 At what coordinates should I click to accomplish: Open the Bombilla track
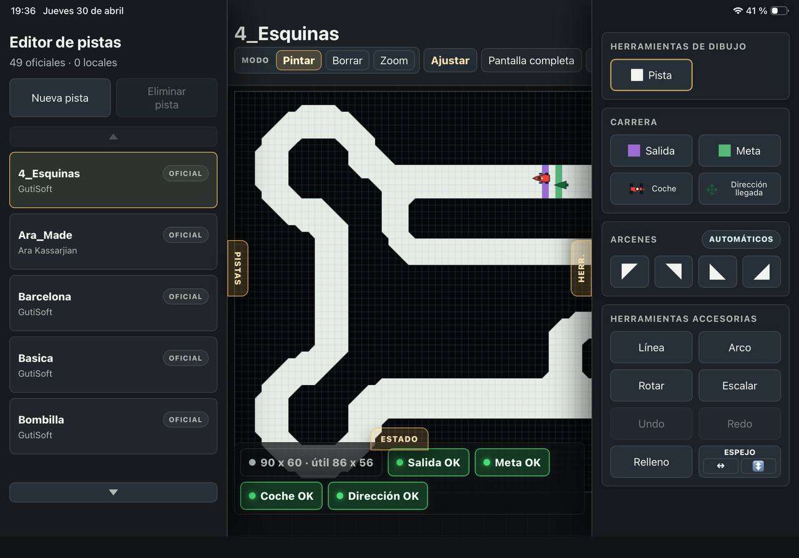point(114,426)
